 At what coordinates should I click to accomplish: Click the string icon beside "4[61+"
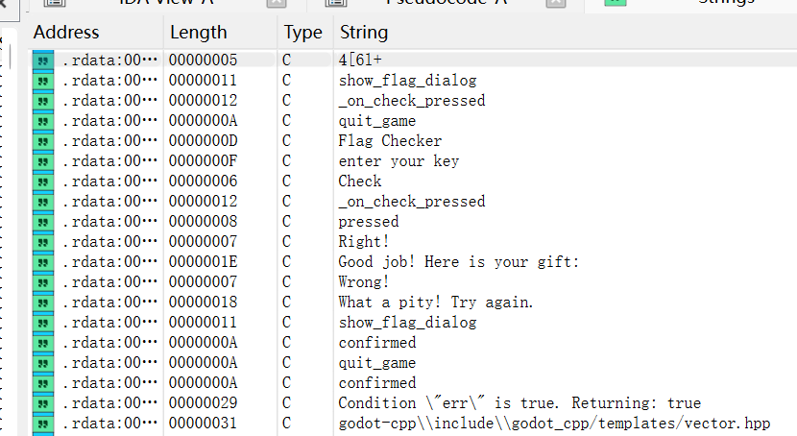click(x=43, y=61)
